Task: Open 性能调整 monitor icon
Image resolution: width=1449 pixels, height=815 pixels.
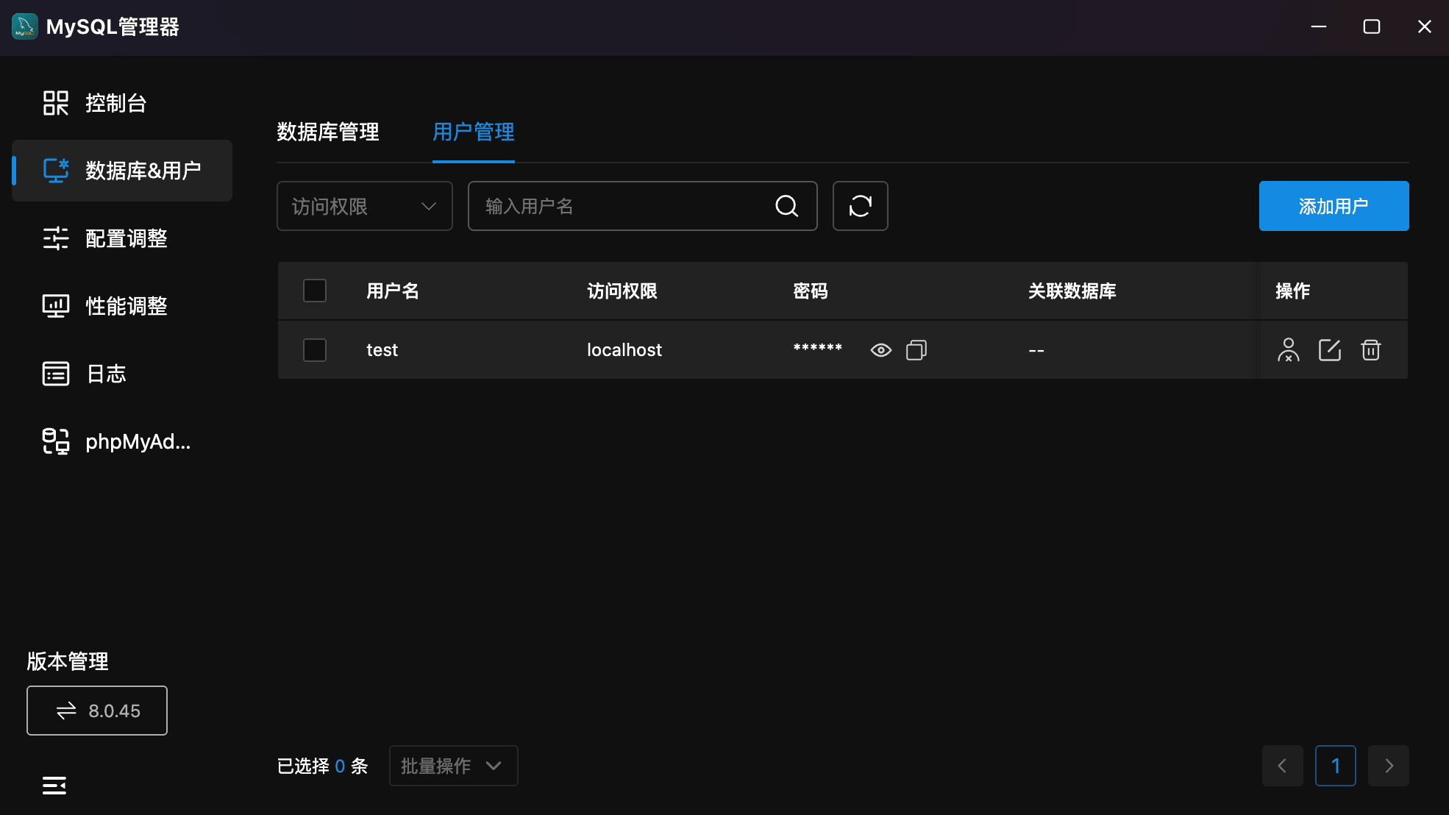Action: tap(56, 306)
